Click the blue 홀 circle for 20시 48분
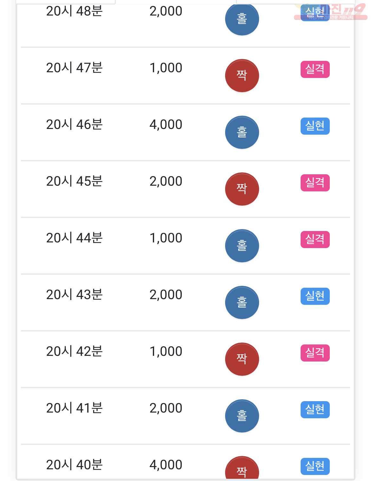 pos(242,19)
